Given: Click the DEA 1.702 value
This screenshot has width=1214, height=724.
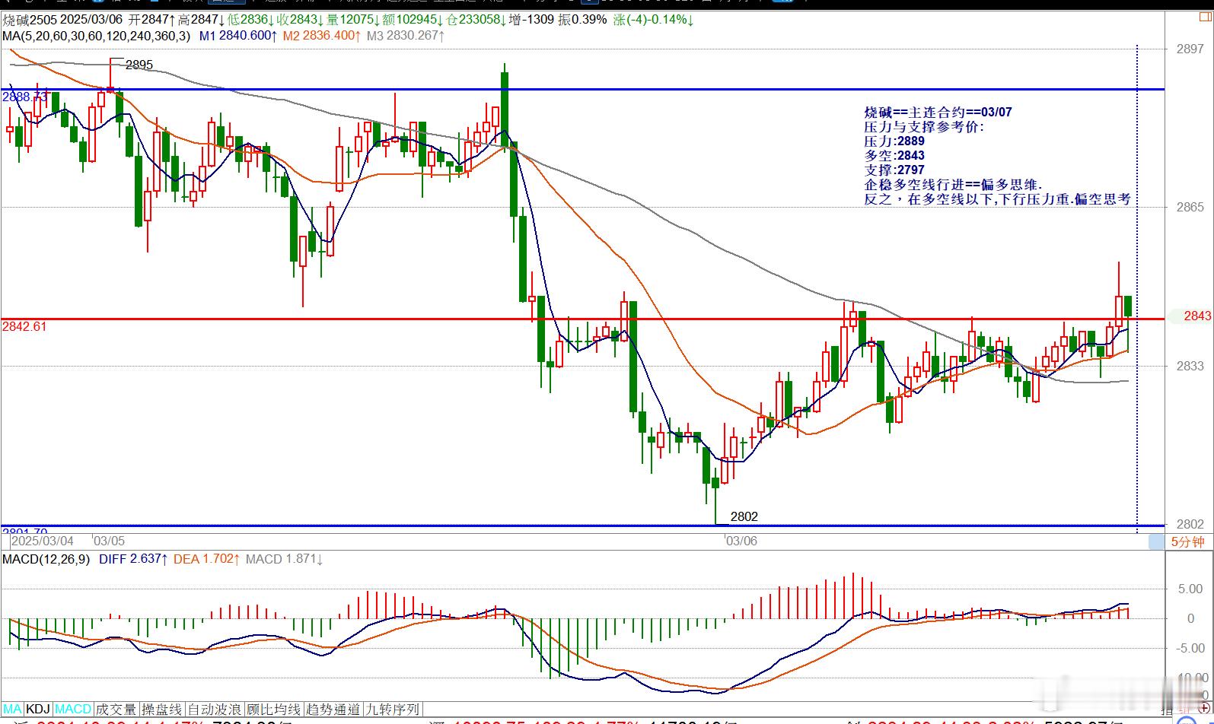Looking at the screenshot, I should pyautogui.click(x=207, y=559).
